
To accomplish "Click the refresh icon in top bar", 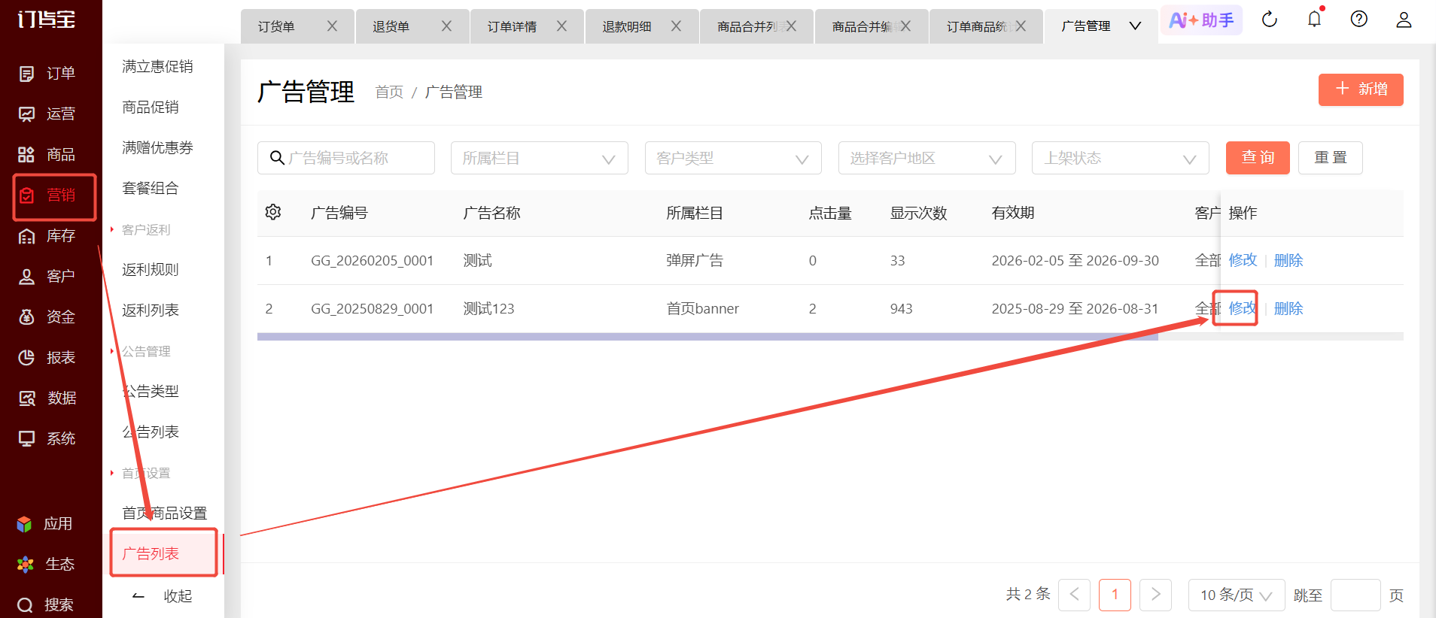I will click(1270, 20).
